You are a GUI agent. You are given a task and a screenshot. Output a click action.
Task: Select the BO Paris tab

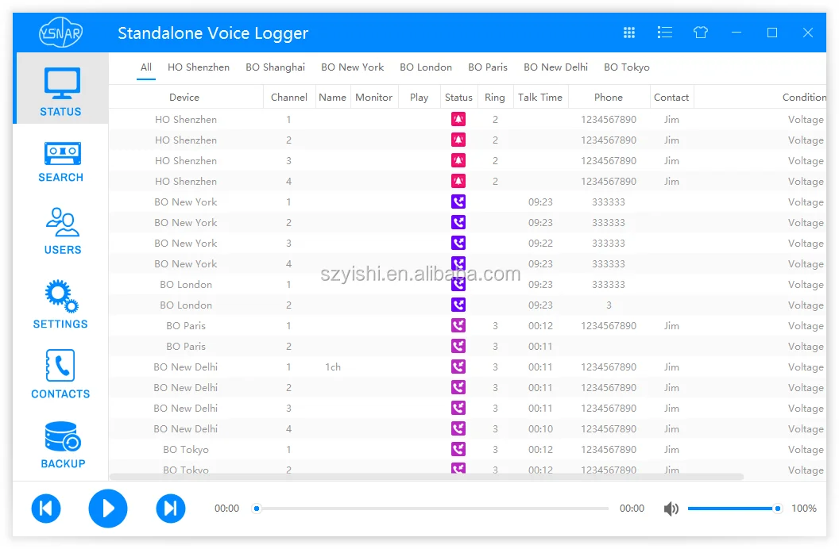[x=488, y=67]
